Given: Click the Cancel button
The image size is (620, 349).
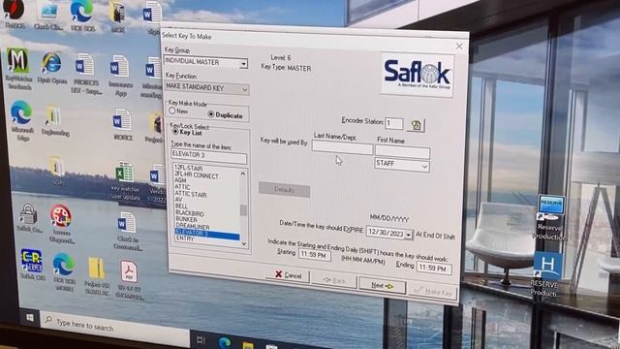Looking at the screenshot, I should (288, 275).
